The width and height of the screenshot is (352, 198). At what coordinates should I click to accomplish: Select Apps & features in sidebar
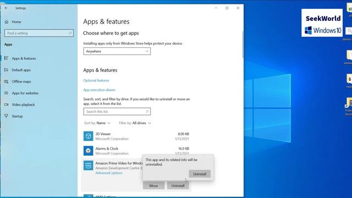(x=24, y=58)
